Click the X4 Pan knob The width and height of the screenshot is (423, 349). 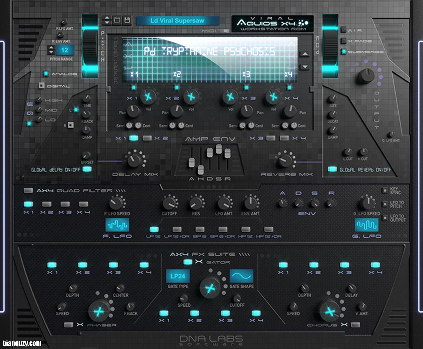tap(290, 112)
